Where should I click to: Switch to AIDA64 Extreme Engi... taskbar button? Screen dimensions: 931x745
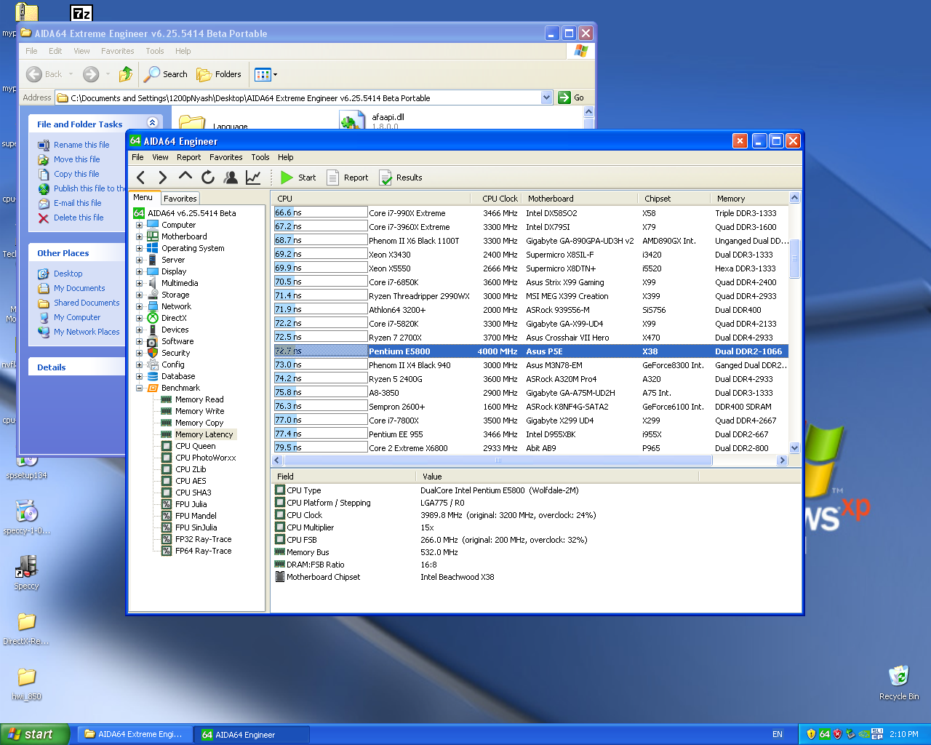pyautogui.click(x=135, y=734)
